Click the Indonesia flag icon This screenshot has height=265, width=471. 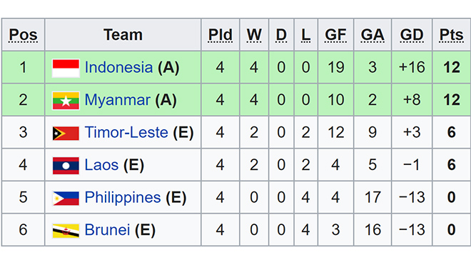[66, 68]
